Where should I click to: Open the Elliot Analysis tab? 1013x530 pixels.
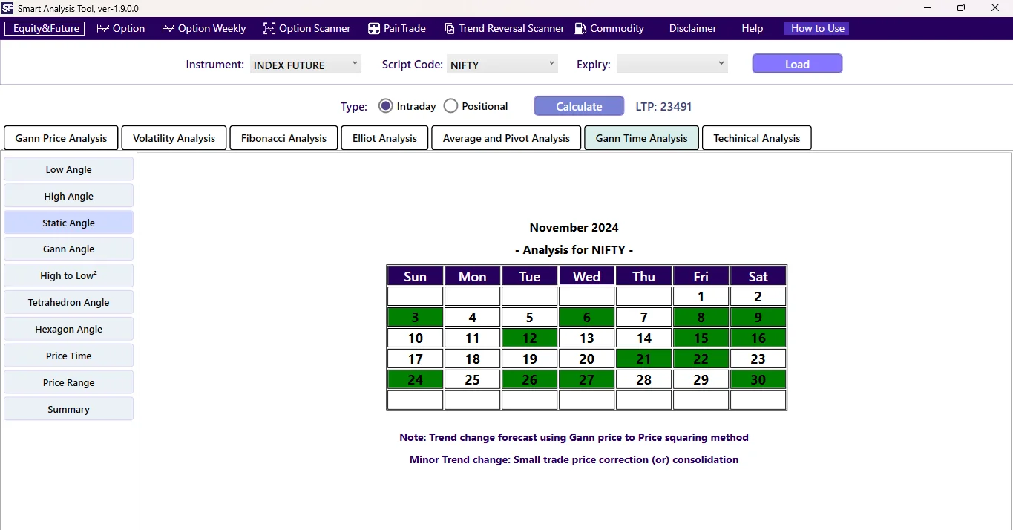tap(384, 137)
